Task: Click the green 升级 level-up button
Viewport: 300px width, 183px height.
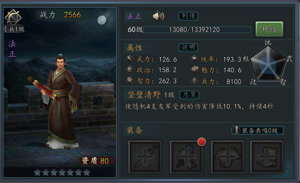Action: (269, 29)
